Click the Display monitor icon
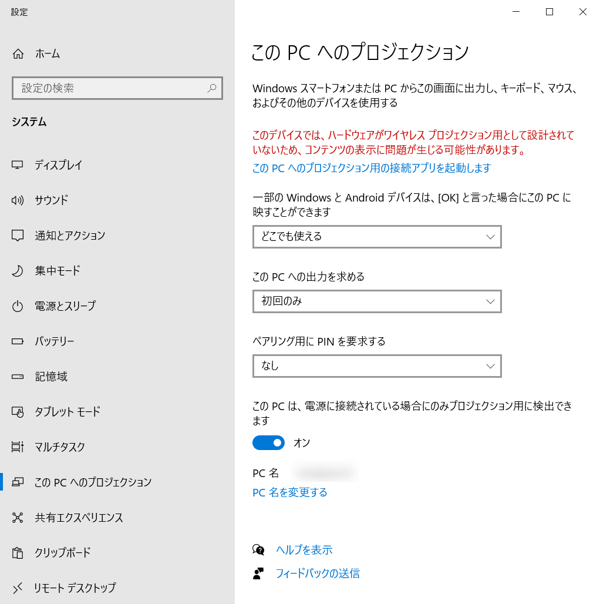 coord(17,165)
